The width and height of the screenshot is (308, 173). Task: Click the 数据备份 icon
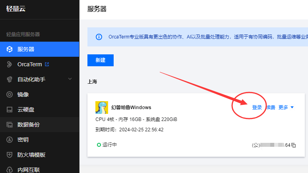(10, 125)
